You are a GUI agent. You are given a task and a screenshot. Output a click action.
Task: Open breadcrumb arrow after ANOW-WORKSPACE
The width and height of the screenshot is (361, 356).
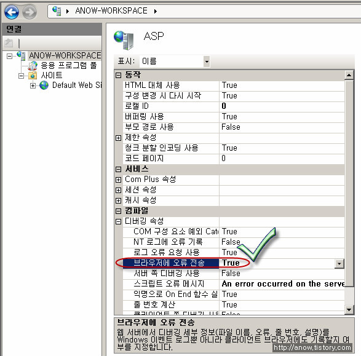pyautogui.click(x=156, y=11)
